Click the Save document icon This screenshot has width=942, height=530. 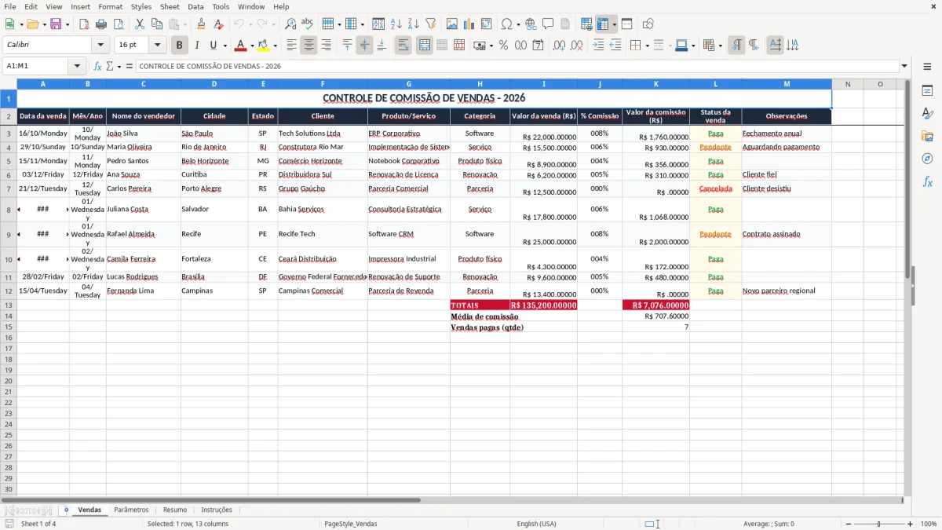(56, 24)
